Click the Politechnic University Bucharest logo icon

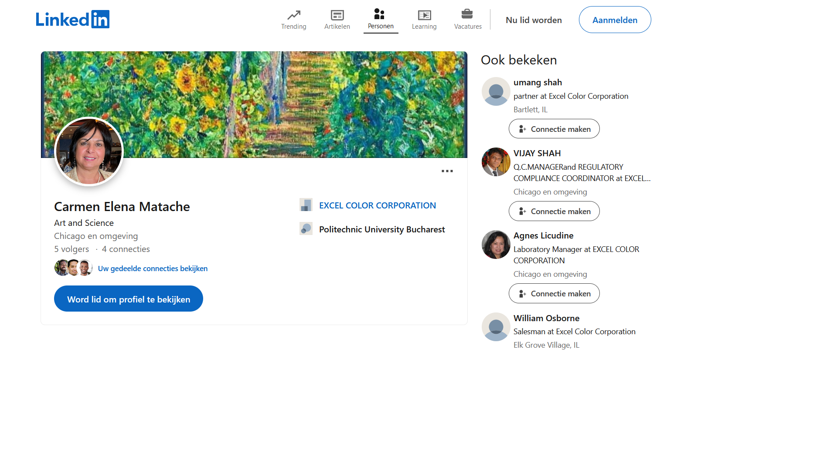point(306,228)
